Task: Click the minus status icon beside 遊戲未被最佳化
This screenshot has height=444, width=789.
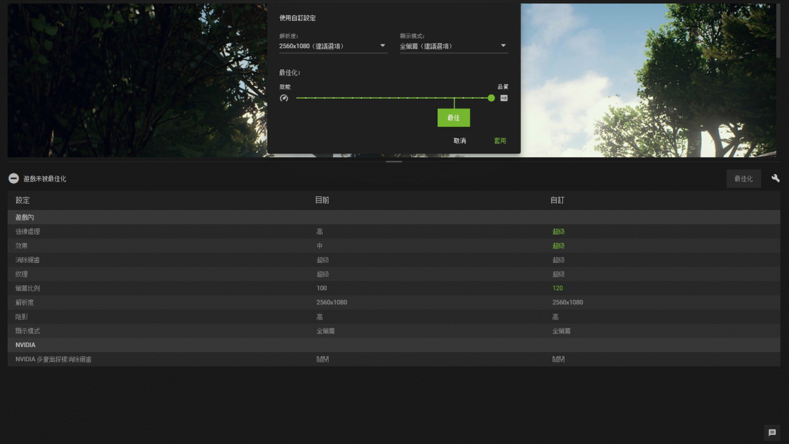Action: coord(13,179)
